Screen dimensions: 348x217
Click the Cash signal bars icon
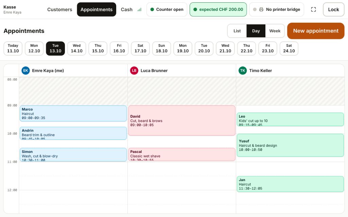(139, 9)
